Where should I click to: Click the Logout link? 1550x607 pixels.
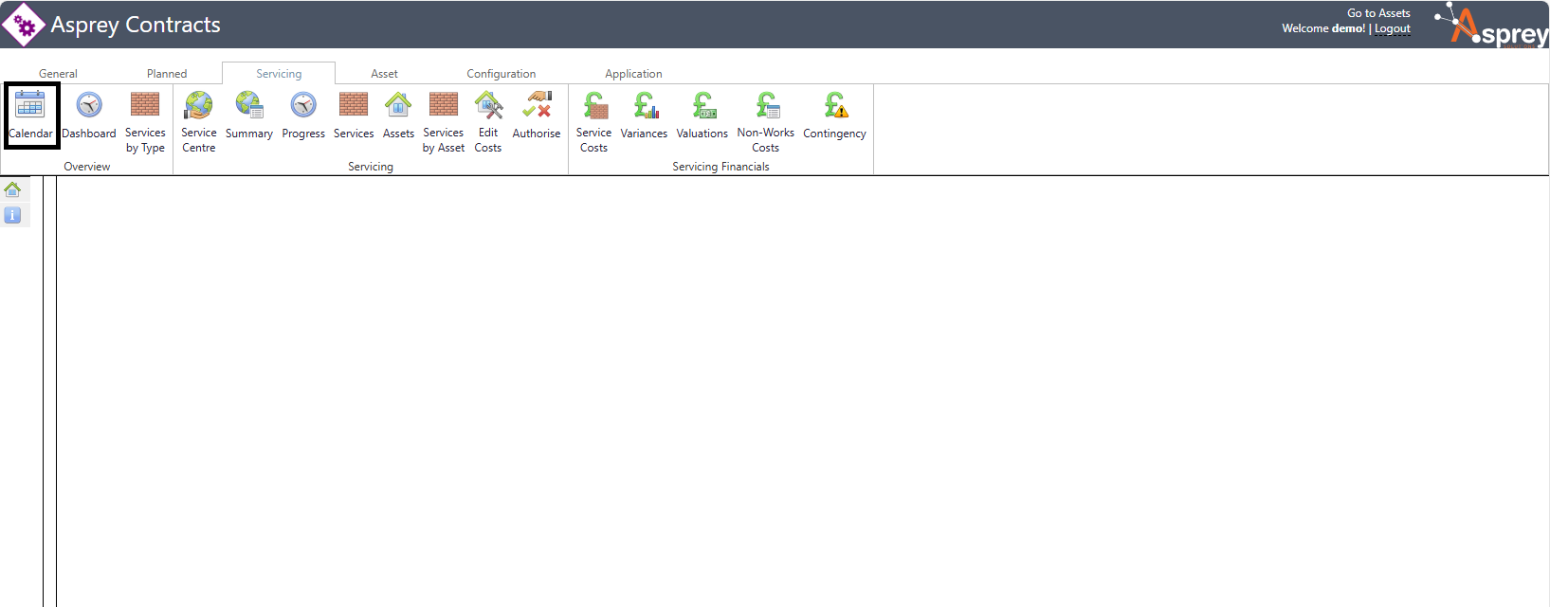pyautogui.click(x=1393, y=28)
